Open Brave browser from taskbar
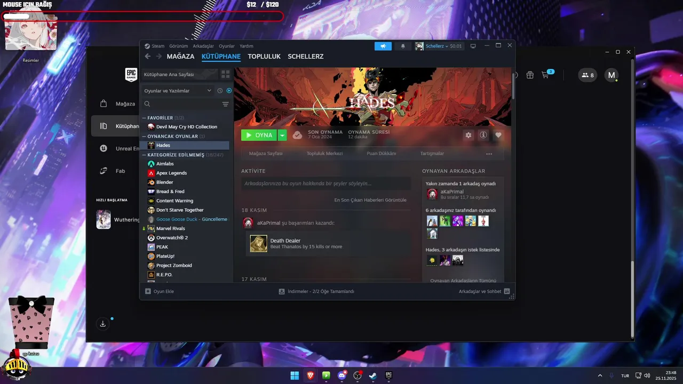 (x=311, y=376)
